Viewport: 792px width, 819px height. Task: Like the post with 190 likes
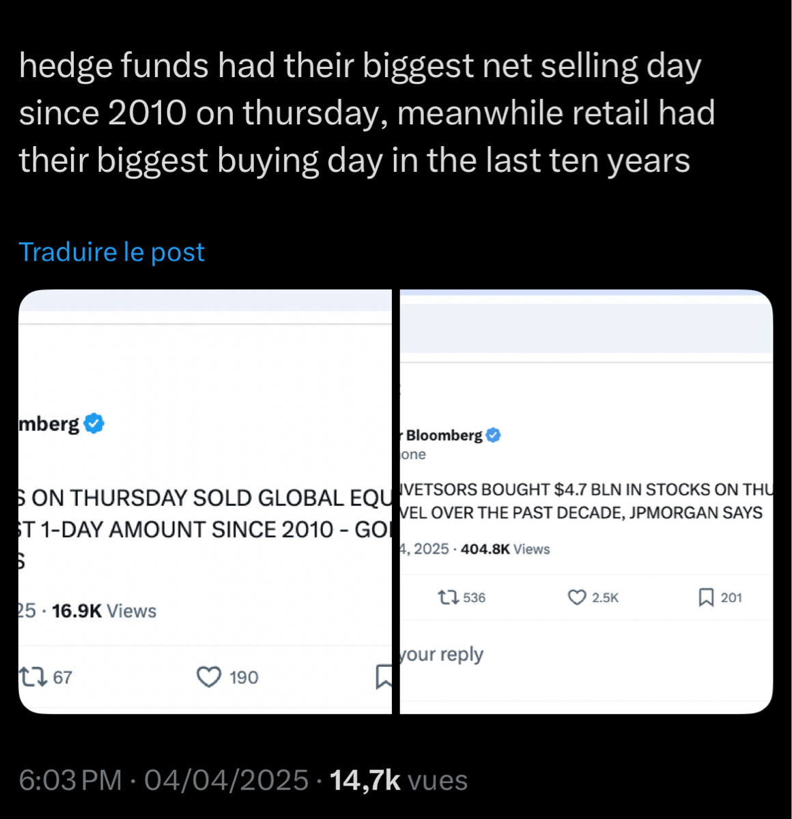click(x=209, y=677)
